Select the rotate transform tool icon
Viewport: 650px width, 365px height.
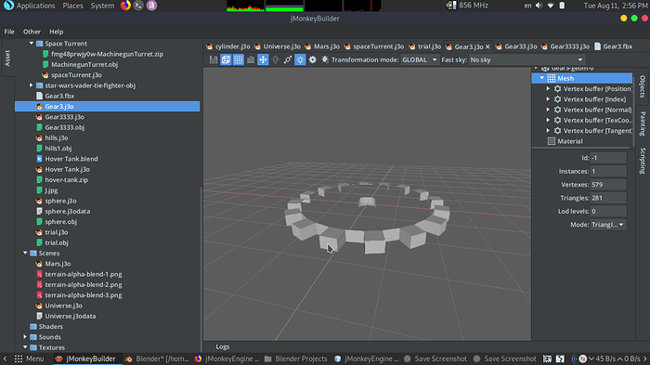click(x=276, y=59)
